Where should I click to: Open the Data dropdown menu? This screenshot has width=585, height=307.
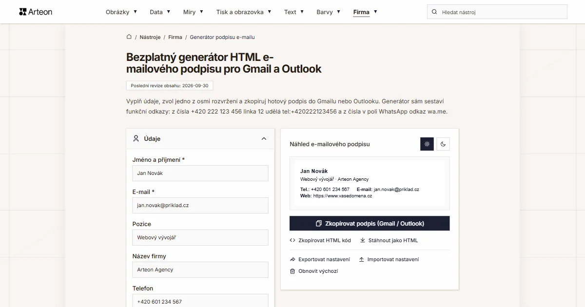(160, 12)
